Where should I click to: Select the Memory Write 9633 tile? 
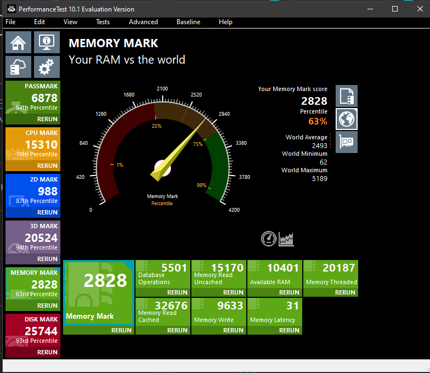click(219, 313)
